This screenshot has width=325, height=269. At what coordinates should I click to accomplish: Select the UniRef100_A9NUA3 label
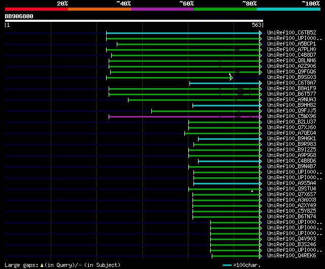click(291, 100)
